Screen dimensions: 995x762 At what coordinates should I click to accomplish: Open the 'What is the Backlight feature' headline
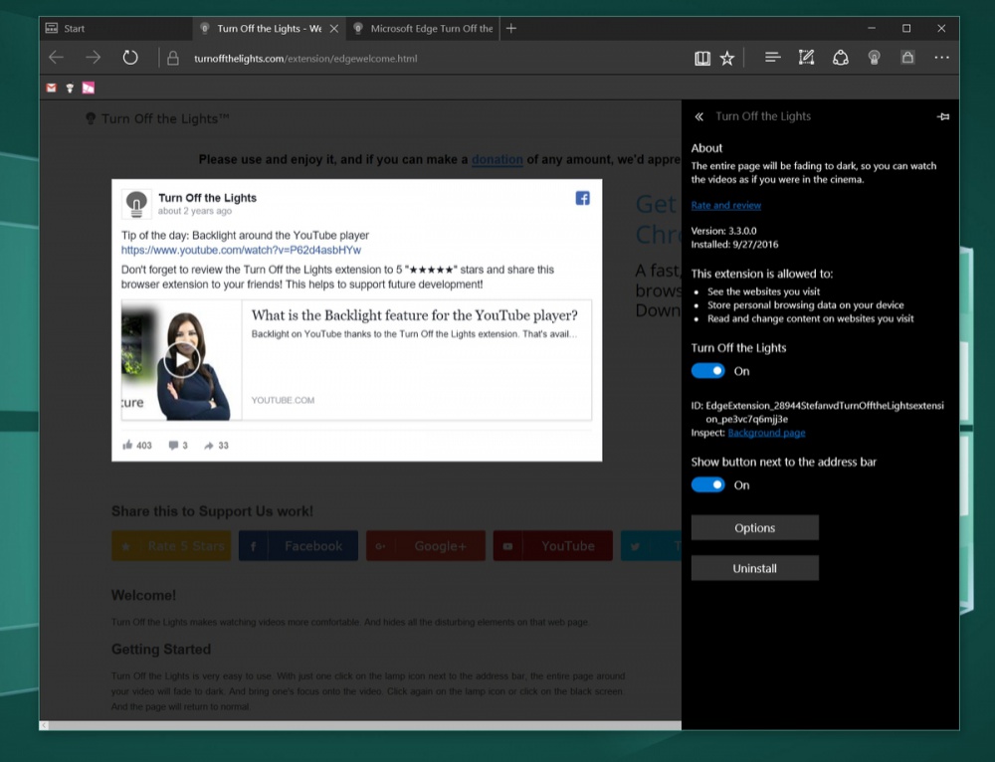414,315
